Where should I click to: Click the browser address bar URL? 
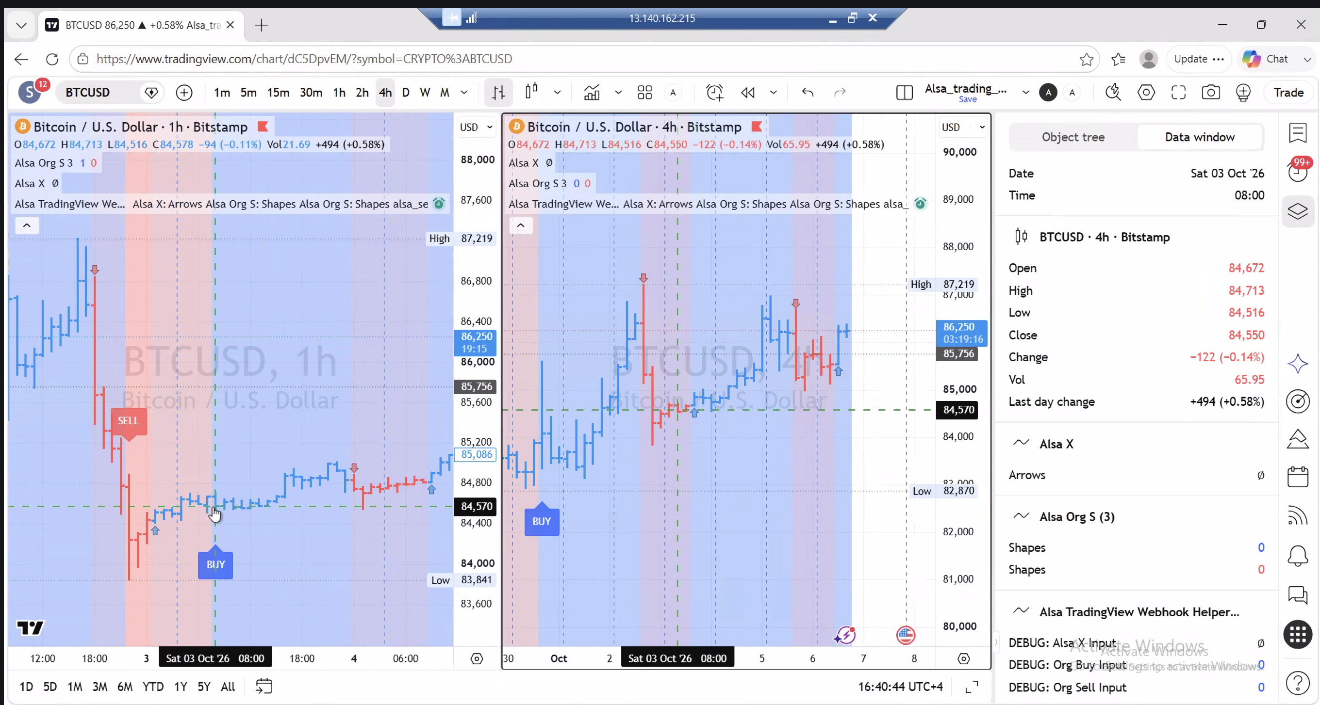coord(304,58)
